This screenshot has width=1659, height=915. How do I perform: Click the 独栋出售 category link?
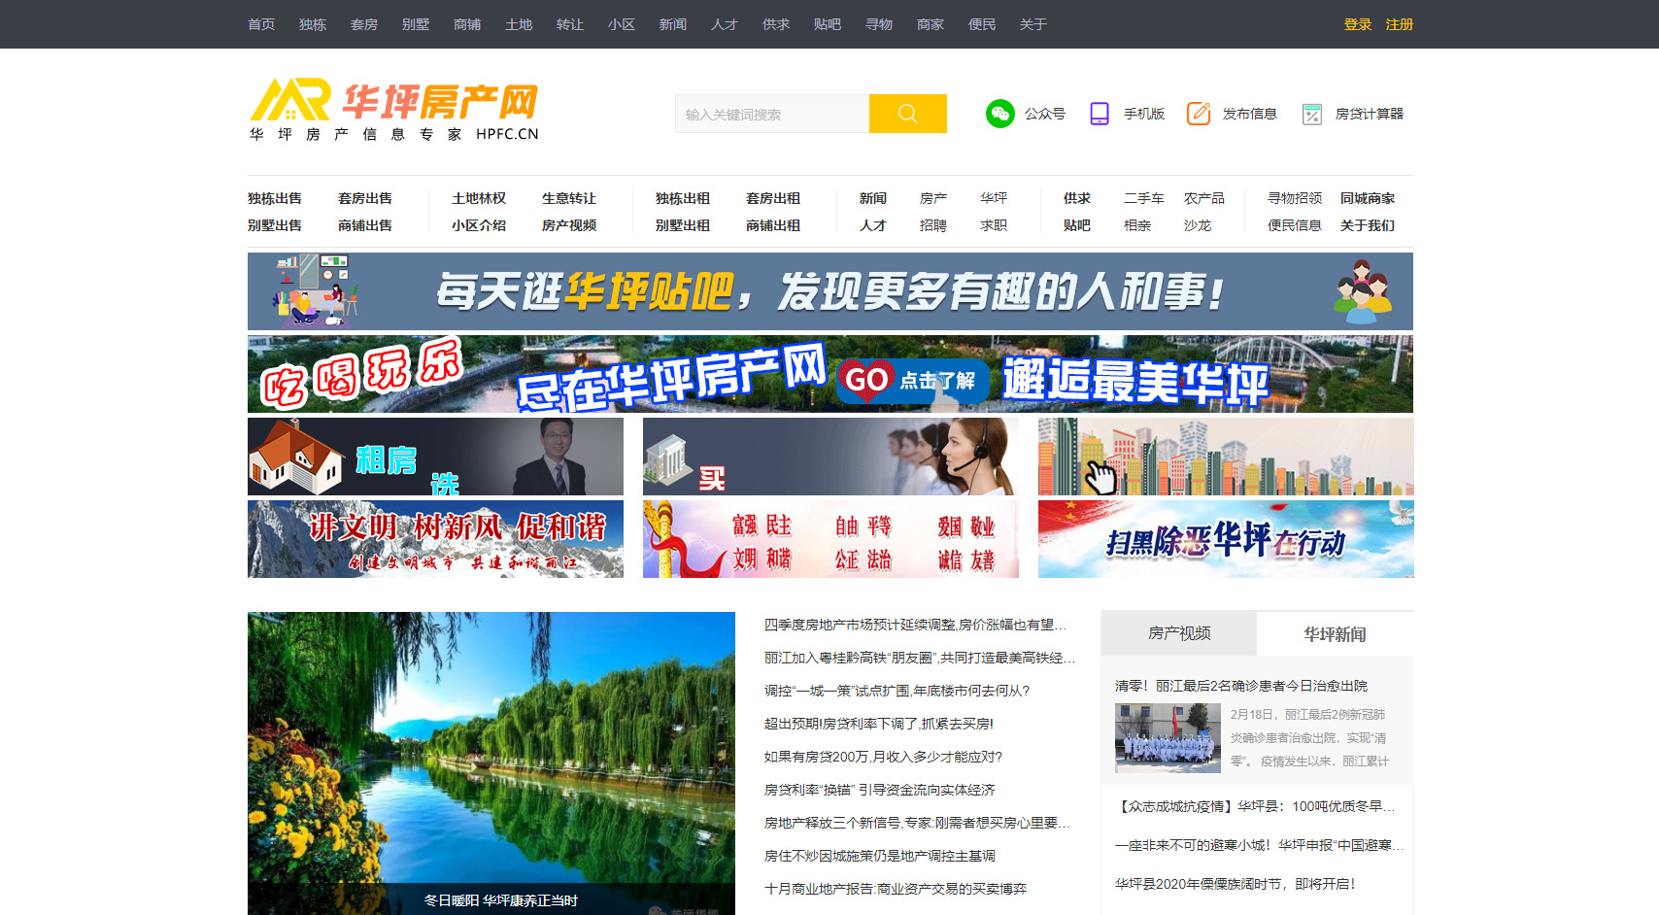tap(275, 198)
